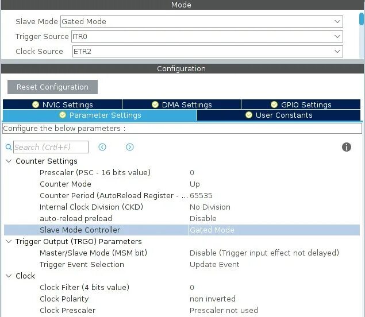Select the Clock Prescaler label
The width and height of the screenshot is (365, 317).
67,310
